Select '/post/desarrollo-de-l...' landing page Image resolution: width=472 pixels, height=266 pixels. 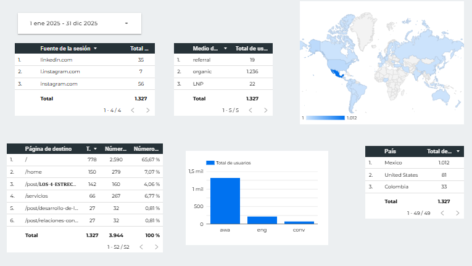pos(85,208)
